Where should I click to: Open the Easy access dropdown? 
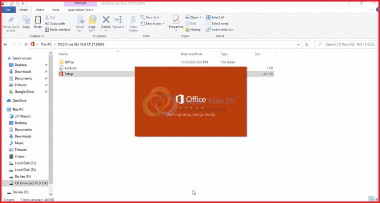click(152, 23)
